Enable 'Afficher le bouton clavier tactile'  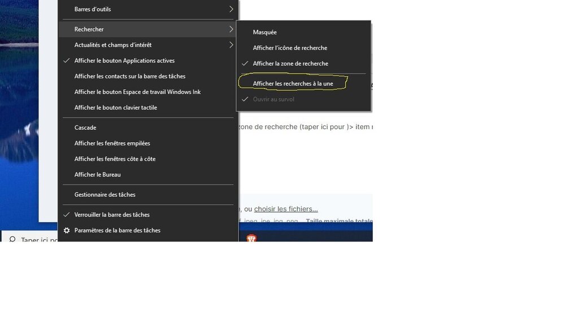pyautogui.click(x=116, y=108)
